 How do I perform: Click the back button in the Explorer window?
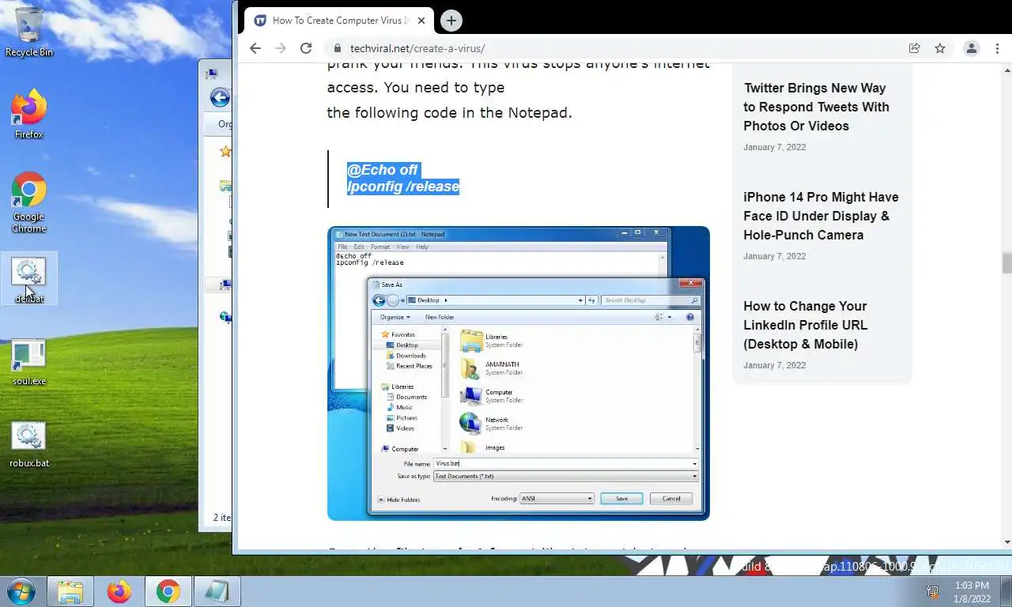220,98
